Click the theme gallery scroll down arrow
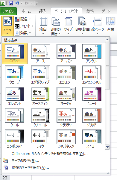The image size is (117, 180). [x=107, y=147]
